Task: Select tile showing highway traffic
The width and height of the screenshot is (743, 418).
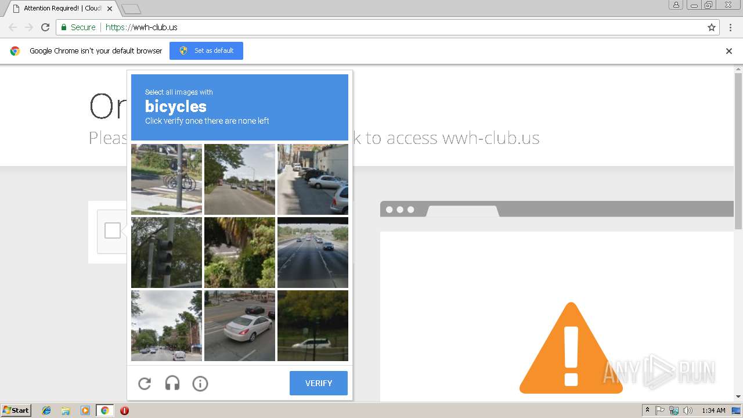Action: [313, 253]
